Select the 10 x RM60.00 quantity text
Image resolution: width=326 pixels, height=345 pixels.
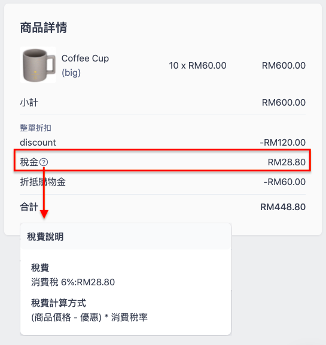pos(197,66)
